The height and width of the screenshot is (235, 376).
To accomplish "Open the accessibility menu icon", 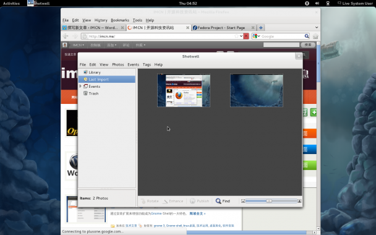I will [x=307, y=3].
